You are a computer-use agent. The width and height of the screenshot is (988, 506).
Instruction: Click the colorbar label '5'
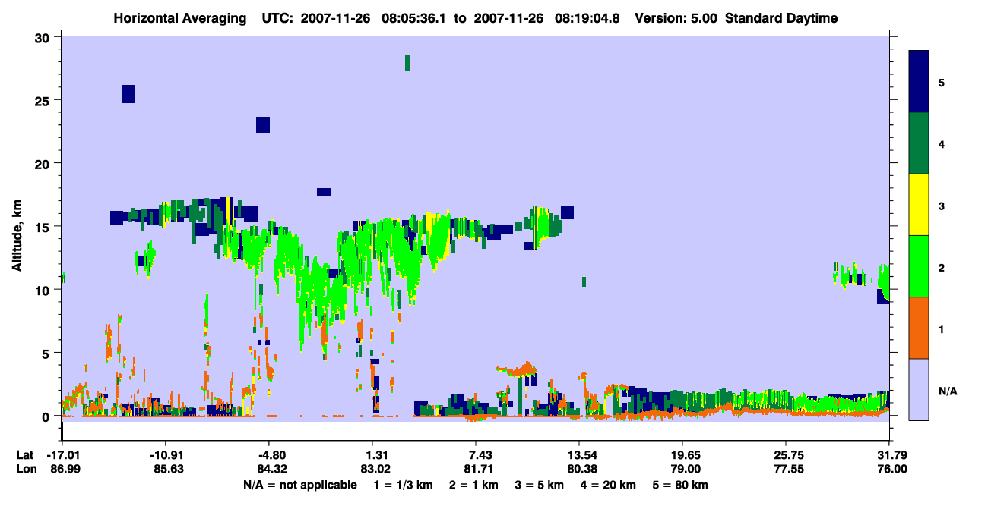942,82
